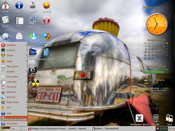Click the battery percentage tray indicator
This screenshot has height=131, width=175.
164,129
